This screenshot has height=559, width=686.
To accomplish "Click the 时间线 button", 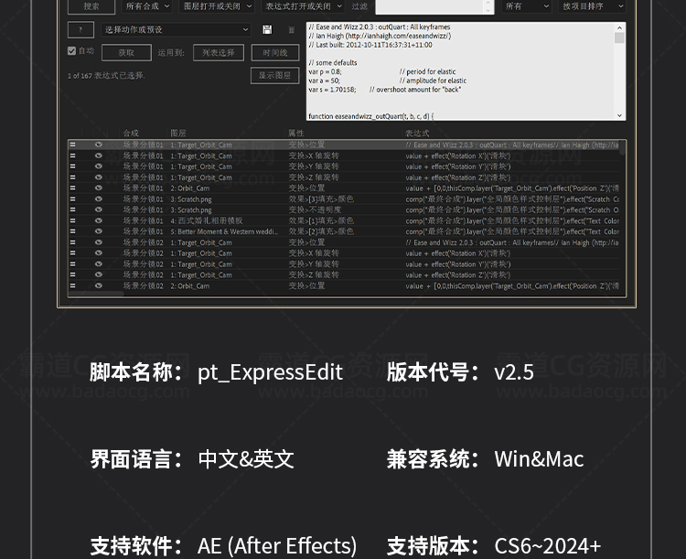I will click(x=275, y=52).
